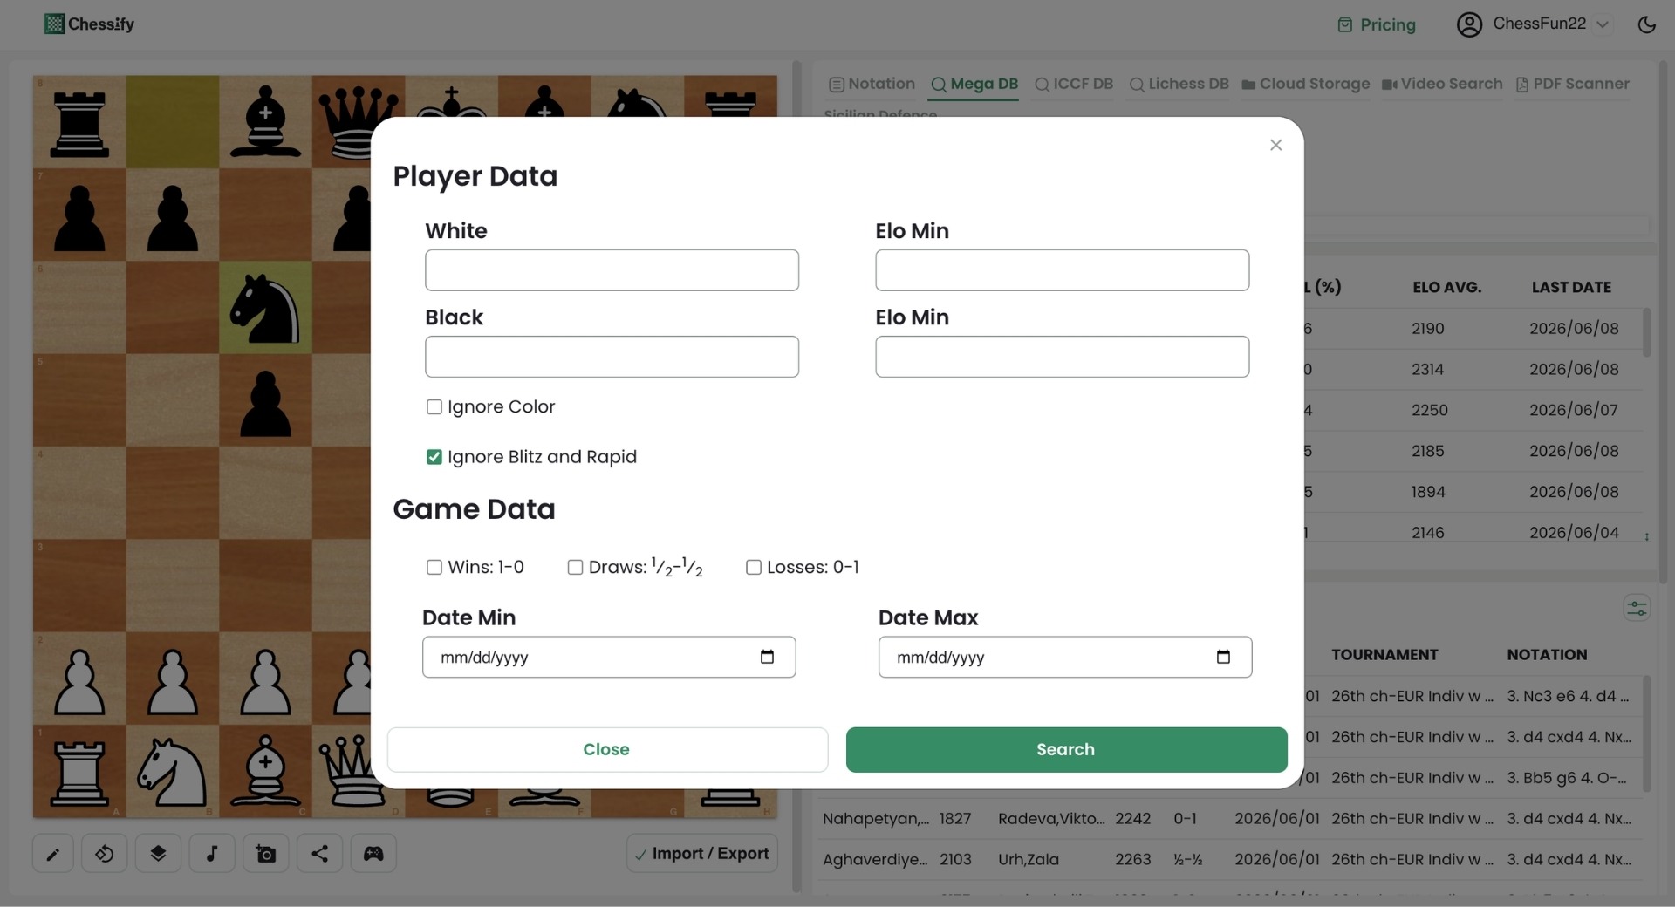This screenshot has width=1675, height=907.
Task: Click the Date Max input field
Action: click(1065, 657)
